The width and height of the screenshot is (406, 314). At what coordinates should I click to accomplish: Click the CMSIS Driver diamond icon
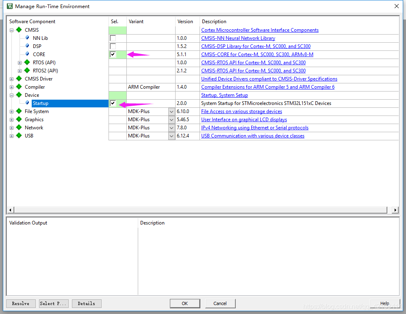(19, 78)
